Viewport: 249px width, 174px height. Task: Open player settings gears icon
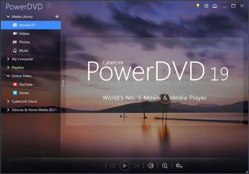coord(179,166)
